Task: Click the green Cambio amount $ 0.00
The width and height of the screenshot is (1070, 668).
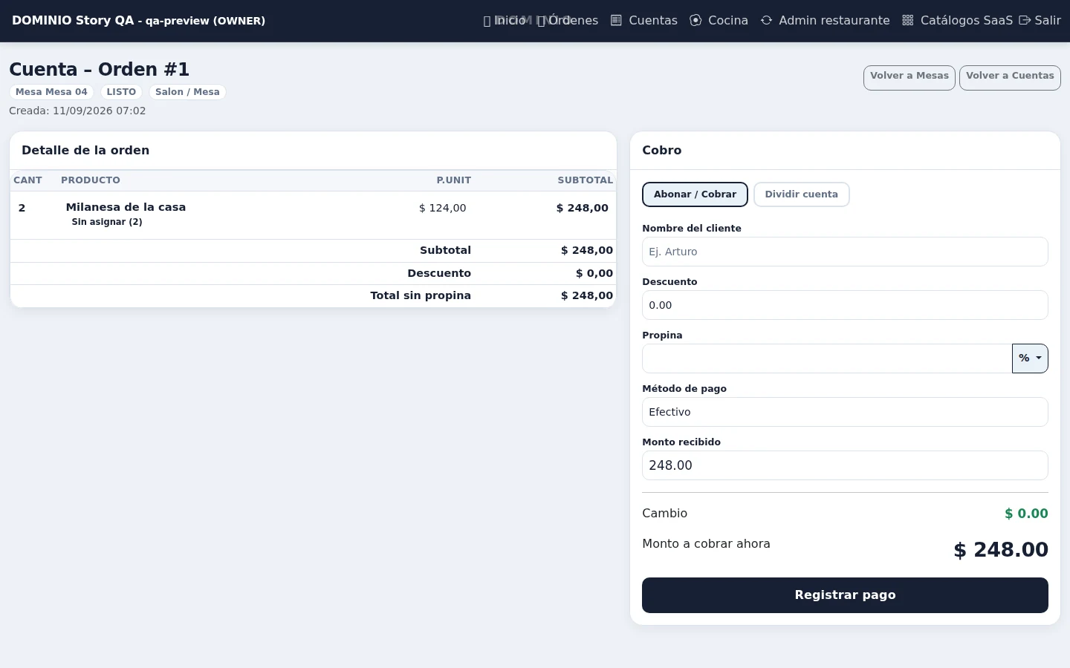Action: point(1026,514)
